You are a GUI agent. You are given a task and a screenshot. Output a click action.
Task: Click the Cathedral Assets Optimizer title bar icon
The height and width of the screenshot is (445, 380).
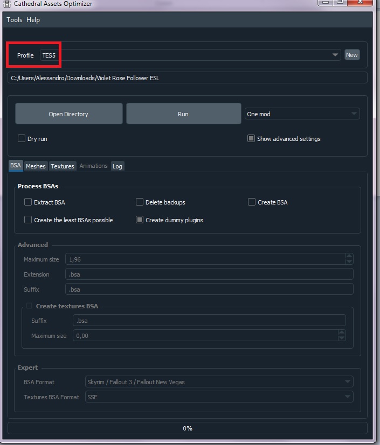pyautogui.click(x=7, y=3)
